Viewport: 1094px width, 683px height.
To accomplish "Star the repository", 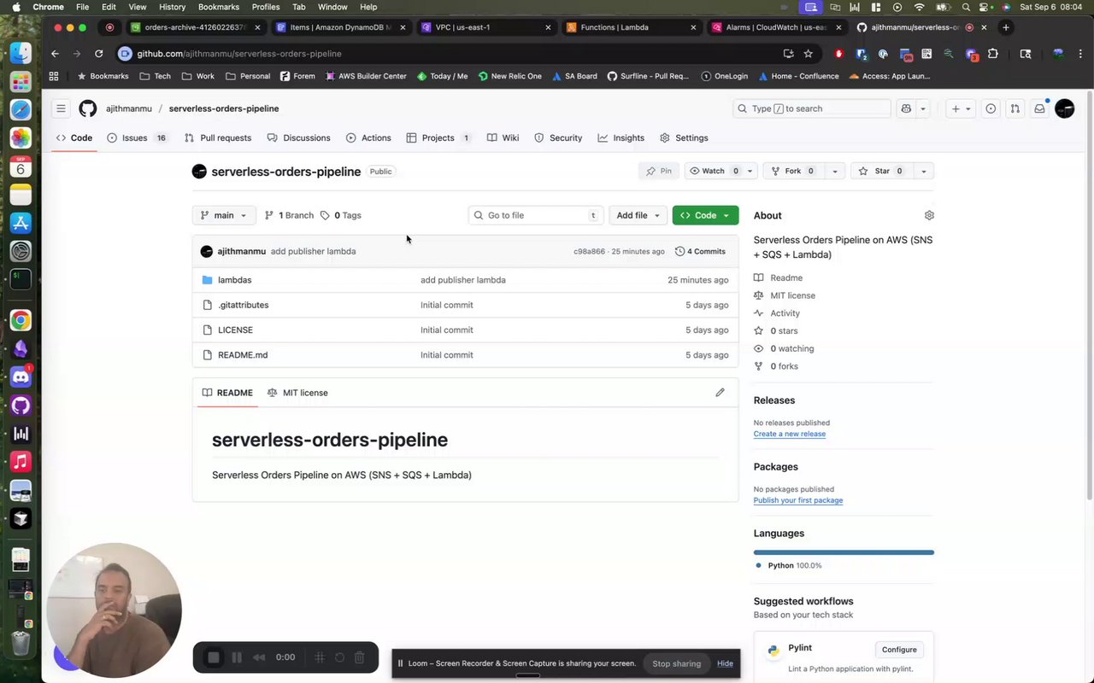I will coord(881,171).
